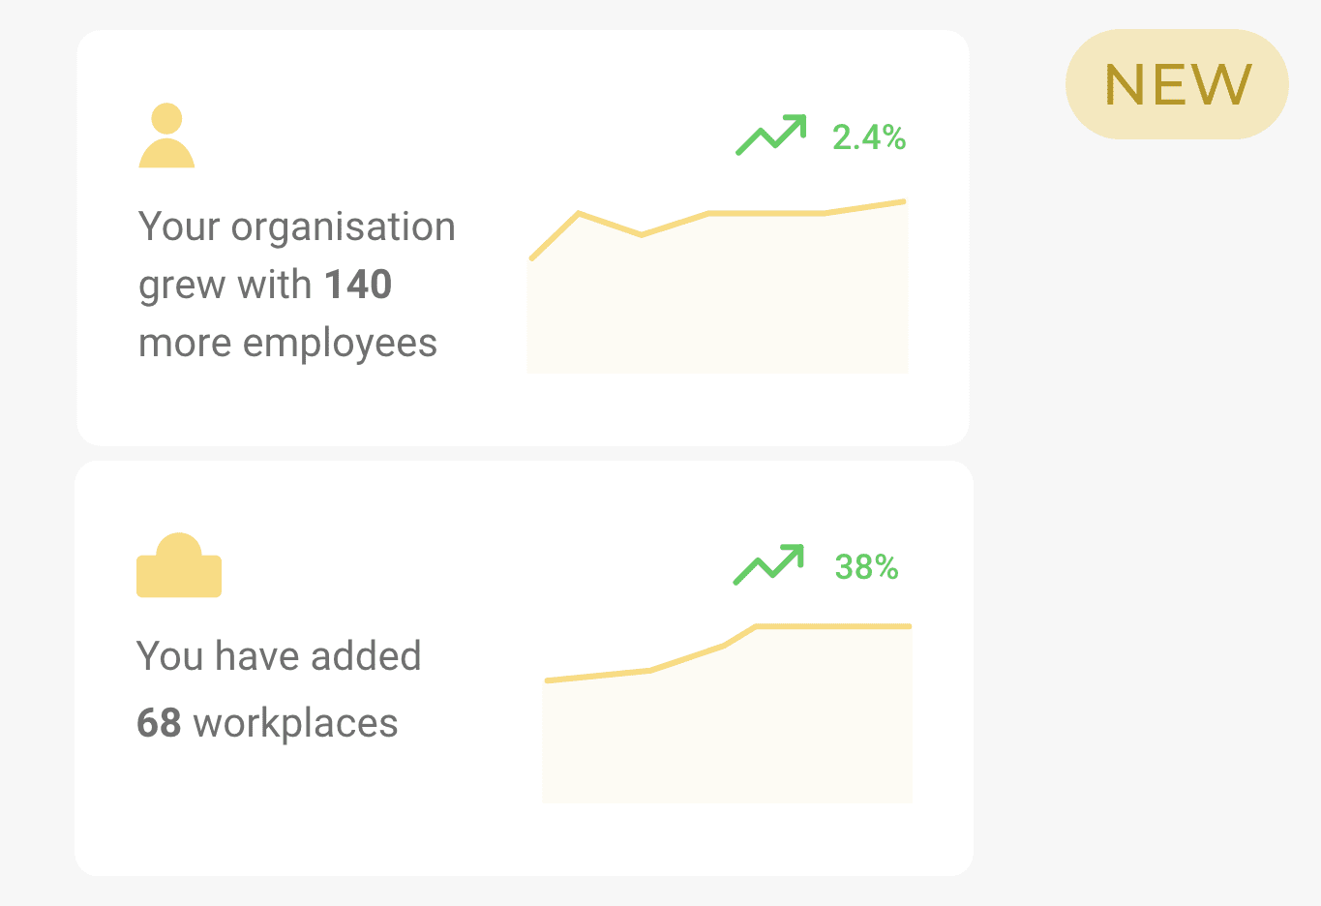1321x906 pixels.
Task: Click the yellow person icon
Action: [x=166, y=136]
